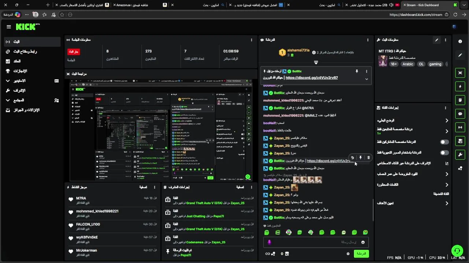Open chat panel three-dot menu

368,40
